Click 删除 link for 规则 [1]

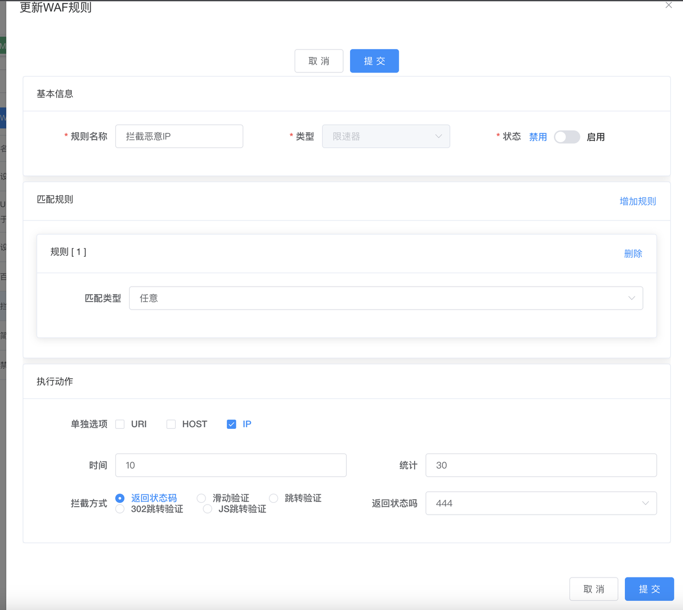click(633, 254)
